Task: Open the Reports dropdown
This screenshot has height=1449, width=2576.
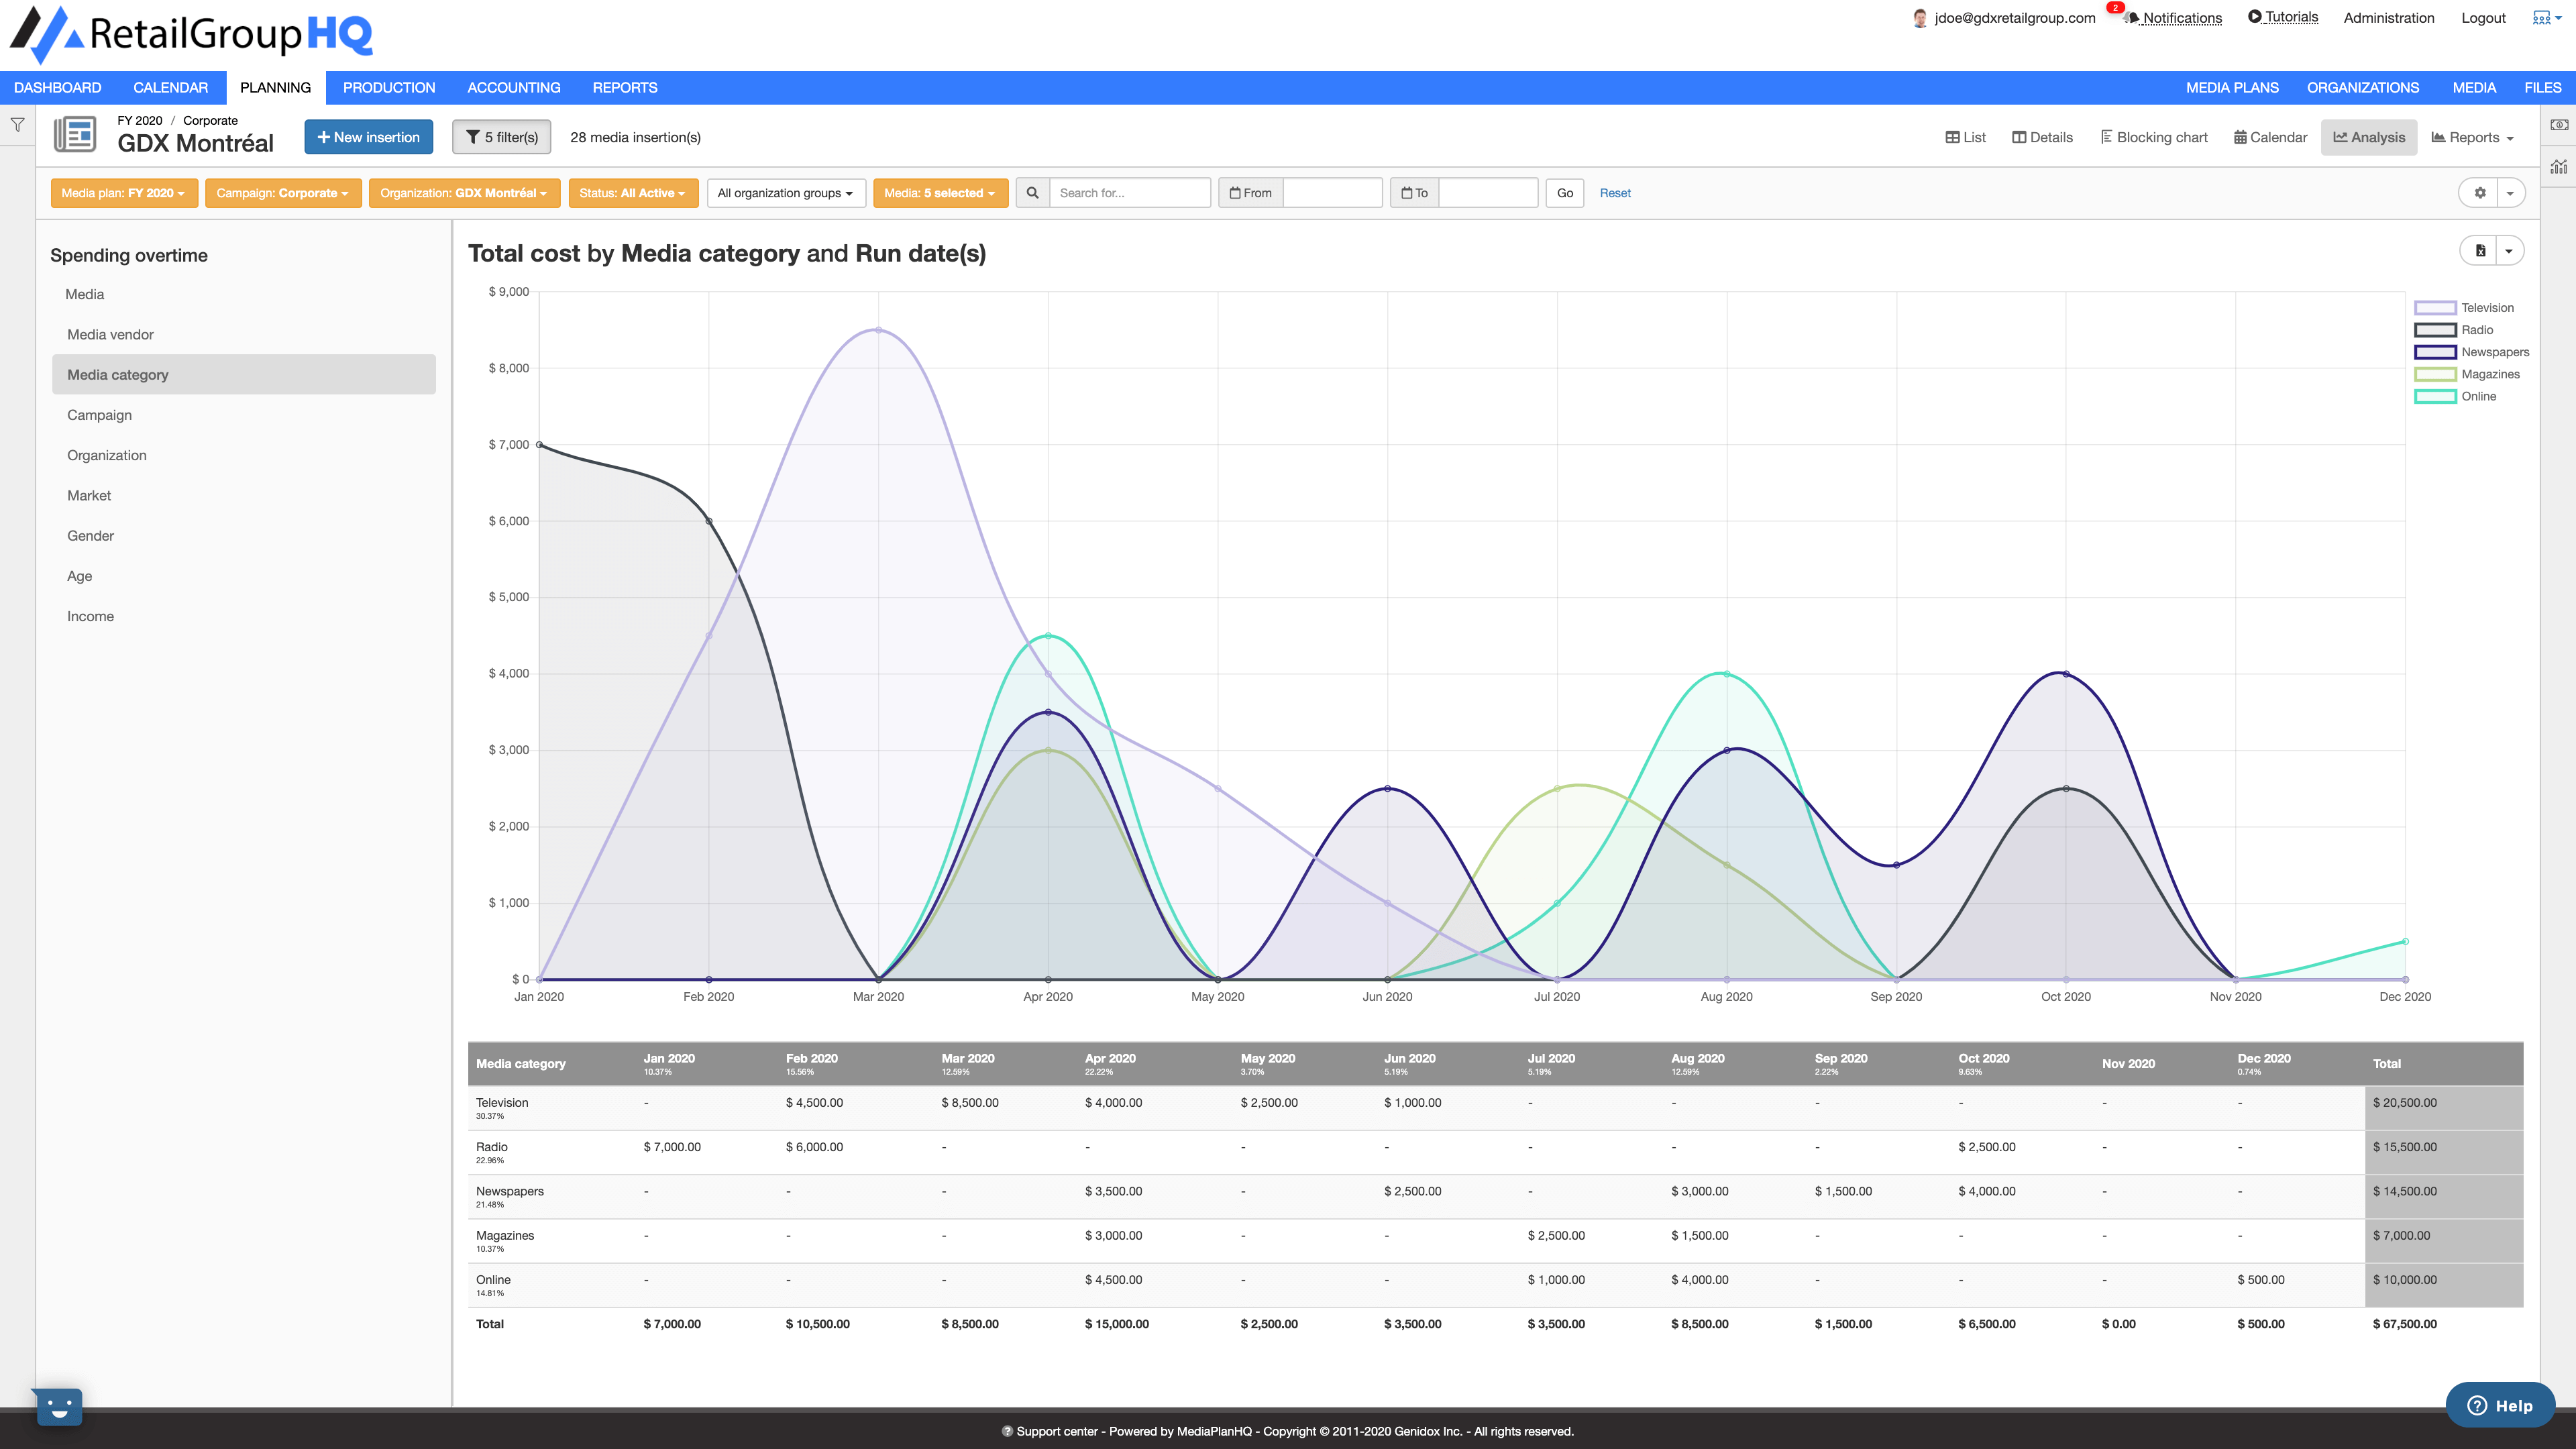Action: tap(2472, 137)
